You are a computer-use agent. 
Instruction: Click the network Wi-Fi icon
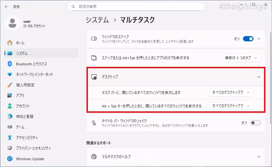point(10,75)
